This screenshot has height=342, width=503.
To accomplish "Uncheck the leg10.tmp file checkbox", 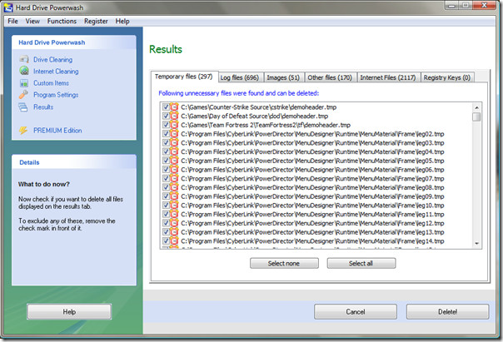I will 166,206.
